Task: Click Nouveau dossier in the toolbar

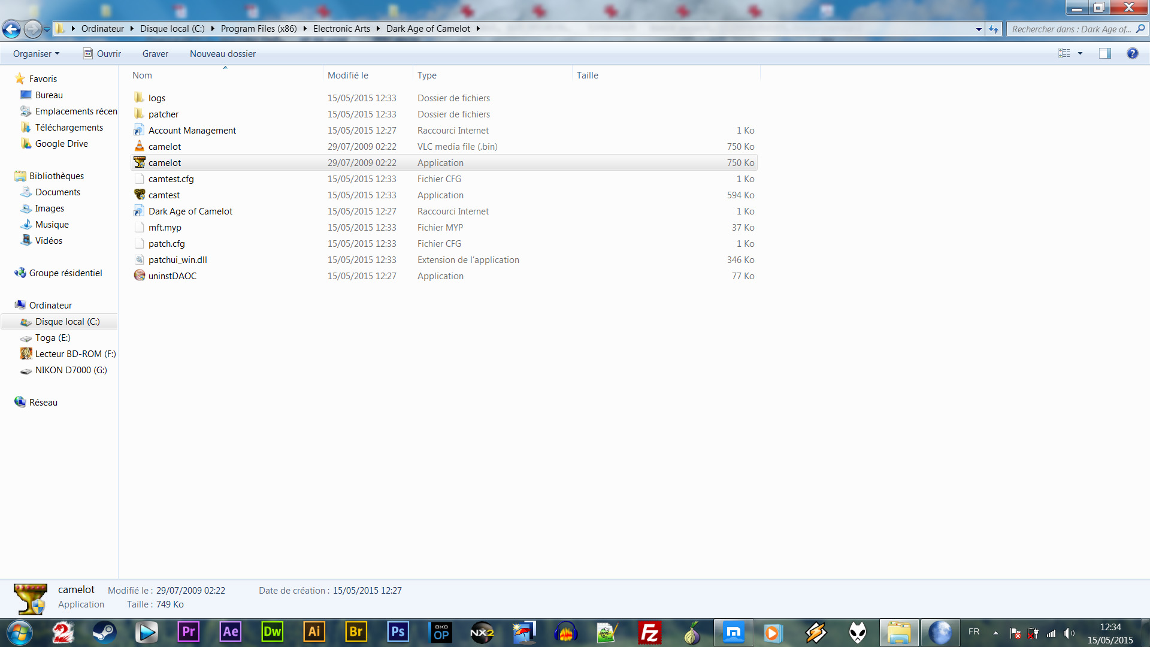Action: click(223, 54)
